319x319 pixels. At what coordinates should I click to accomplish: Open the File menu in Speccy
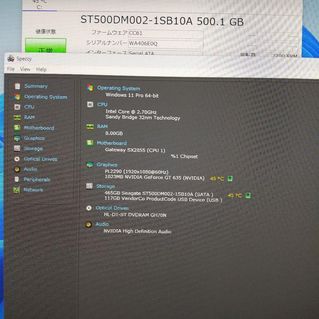[x=11, y=69]
